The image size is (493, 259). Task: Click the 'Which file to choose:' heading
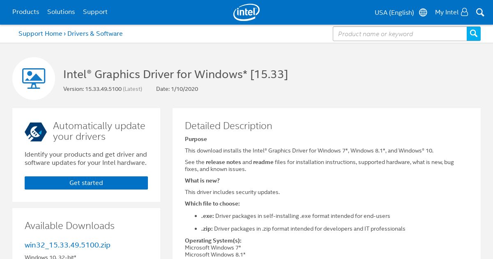(x=212, y=203)
